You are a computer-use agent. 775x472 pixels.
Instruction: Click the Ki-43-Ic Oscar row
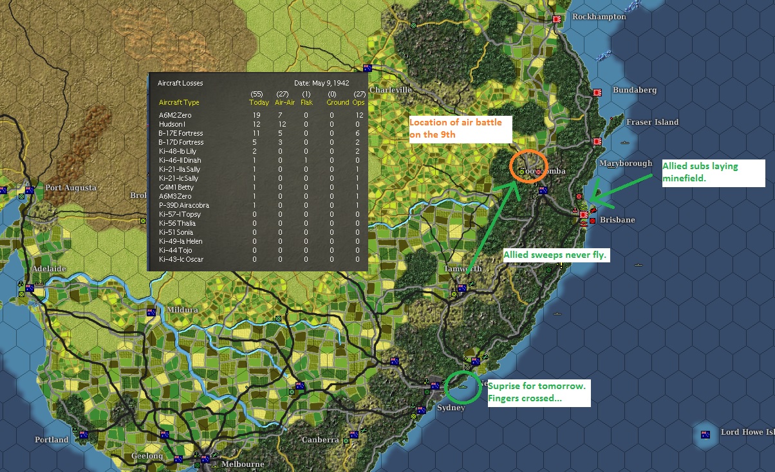[260, 259]
